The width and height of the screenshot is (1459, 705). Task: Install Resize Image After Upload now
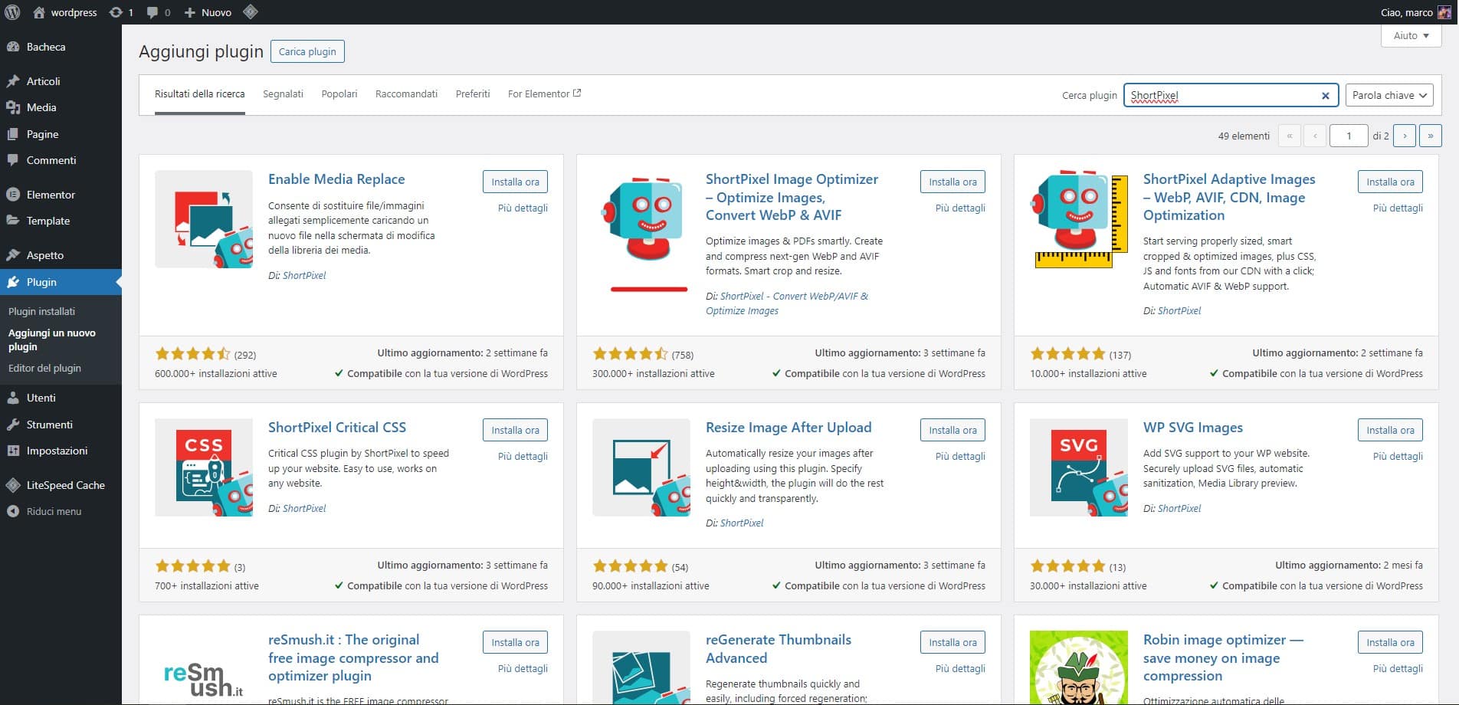(x=952, y=430)
